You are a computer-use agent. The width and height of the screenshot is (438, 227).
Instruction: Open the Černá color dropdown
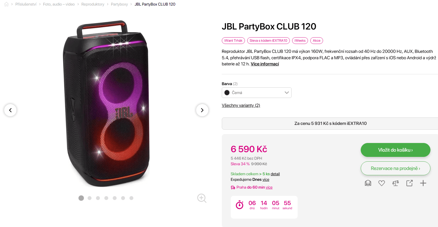point(256,92)
